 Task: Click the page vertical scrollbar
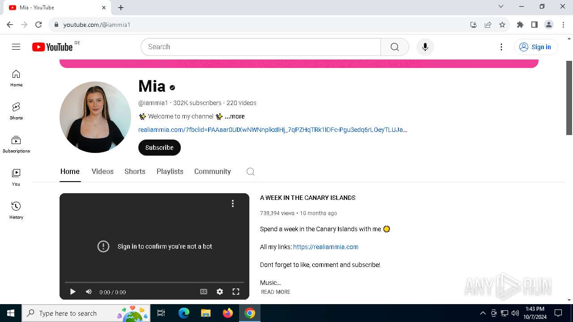tap(569, 97)
